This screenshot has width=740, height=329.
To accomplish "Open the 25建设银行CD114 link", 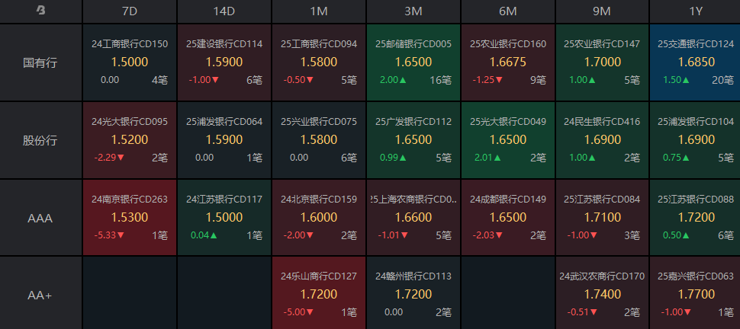I will coord(224,44).
